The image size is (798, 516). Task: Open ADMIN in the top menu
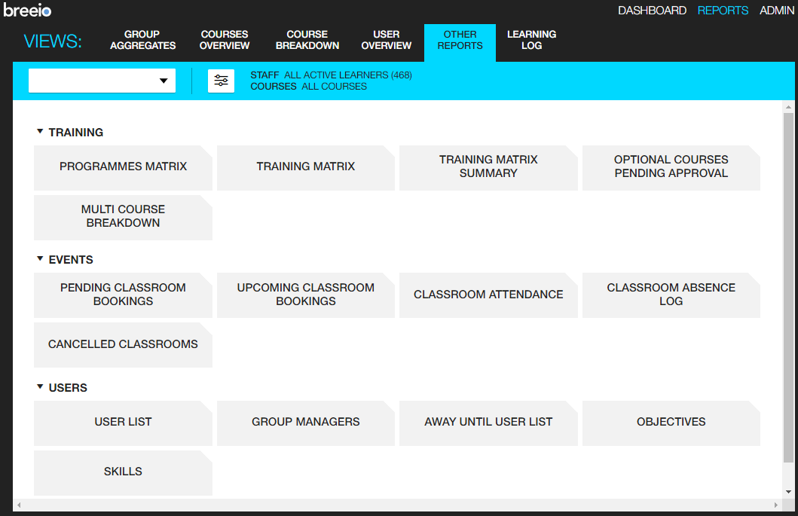pyautogui.click(x=777, y=11)
